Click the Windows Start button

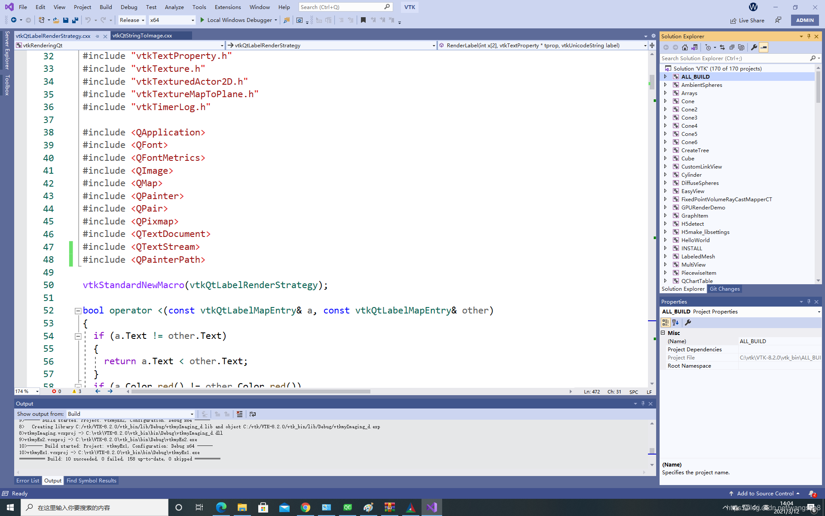[10, 507]
